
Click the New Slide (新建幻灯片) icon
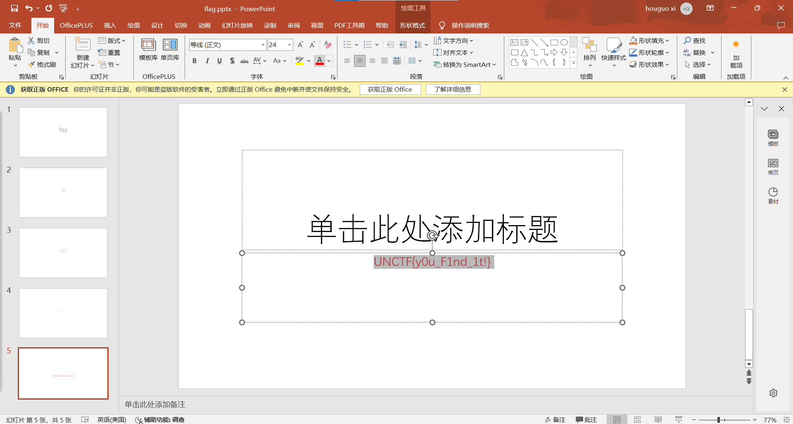[82, 45]
